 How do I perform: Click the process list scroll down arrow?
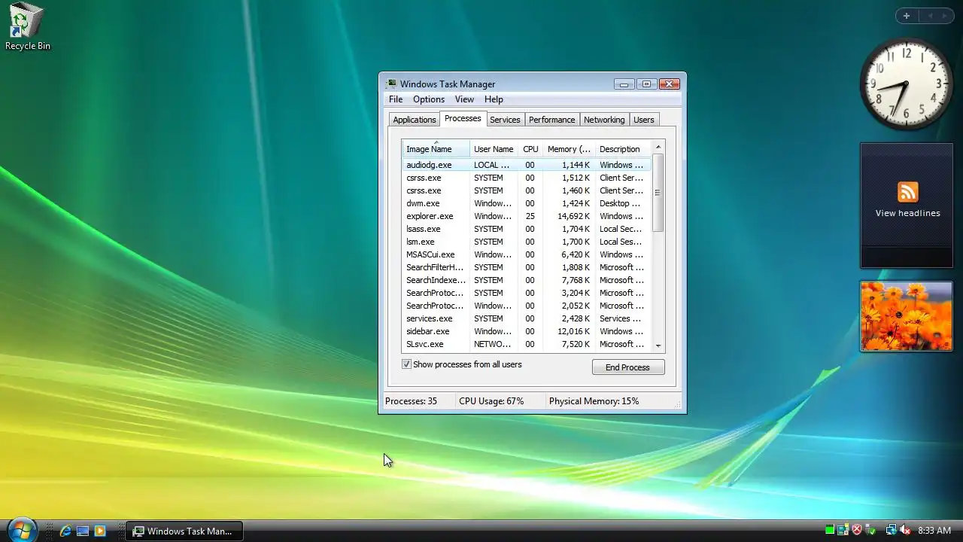(x=658, y=346)
